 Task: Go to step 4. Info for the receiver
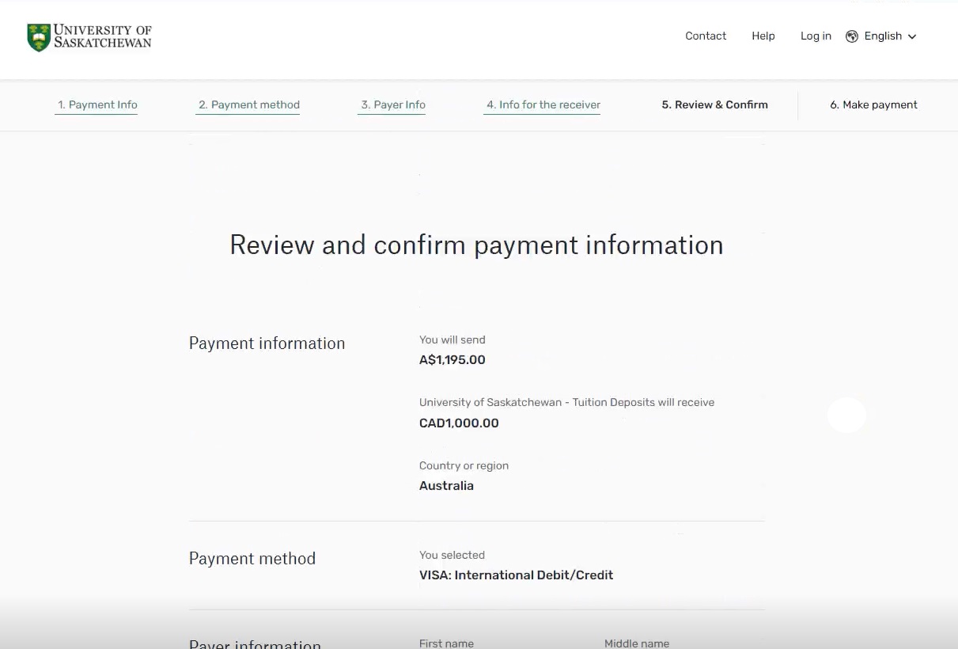543,104
